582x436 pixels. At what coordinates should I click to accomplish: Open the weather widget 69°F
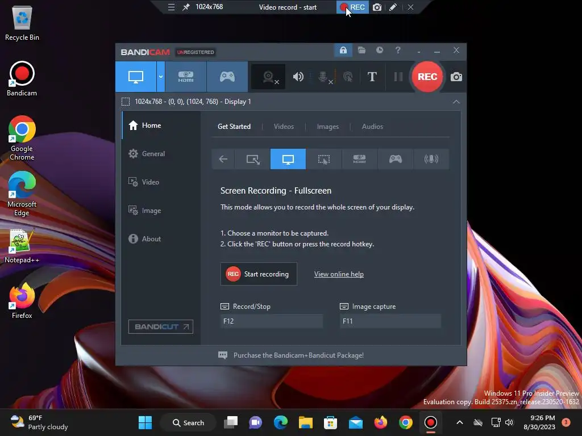pyautogui.click(x=39, y=422)
